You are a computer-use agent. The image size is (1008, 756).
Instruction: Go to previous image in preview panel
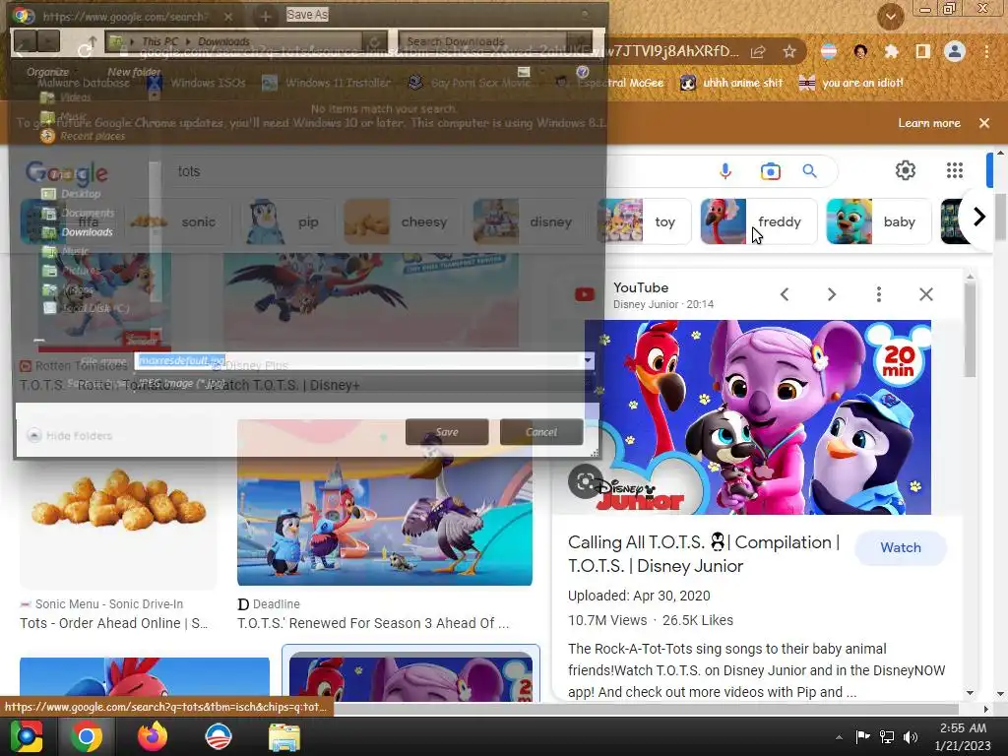(x=785, y=294)
